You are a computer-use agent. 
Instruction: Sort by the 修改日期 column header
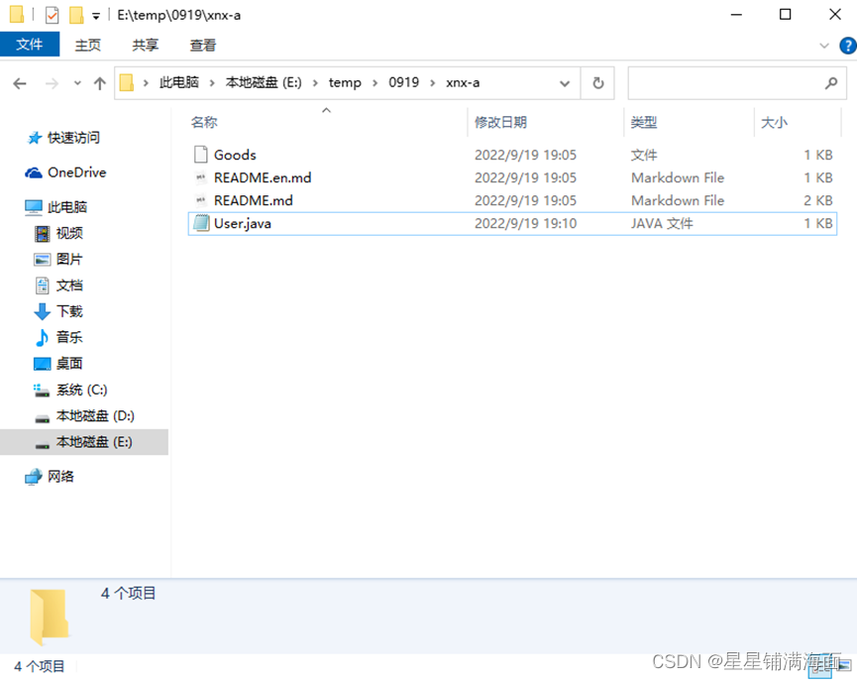(500, 122)
